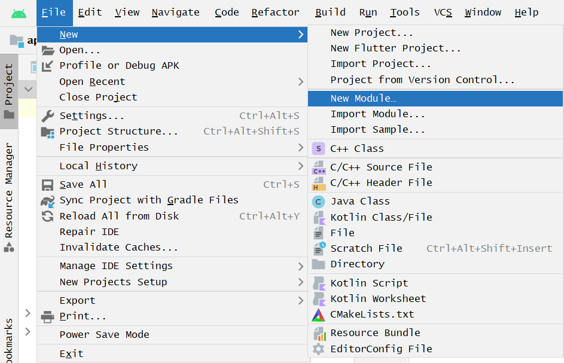Click the Sync Project with Gradle icon
The width and height of the screenshot is (564, 363).
tap(48, 200)
